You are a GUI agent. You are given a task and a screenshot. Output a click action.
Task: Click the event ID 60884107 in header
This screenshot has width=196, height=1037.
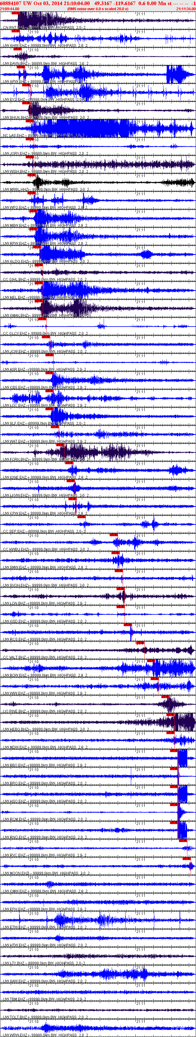(x=11, y=3)
